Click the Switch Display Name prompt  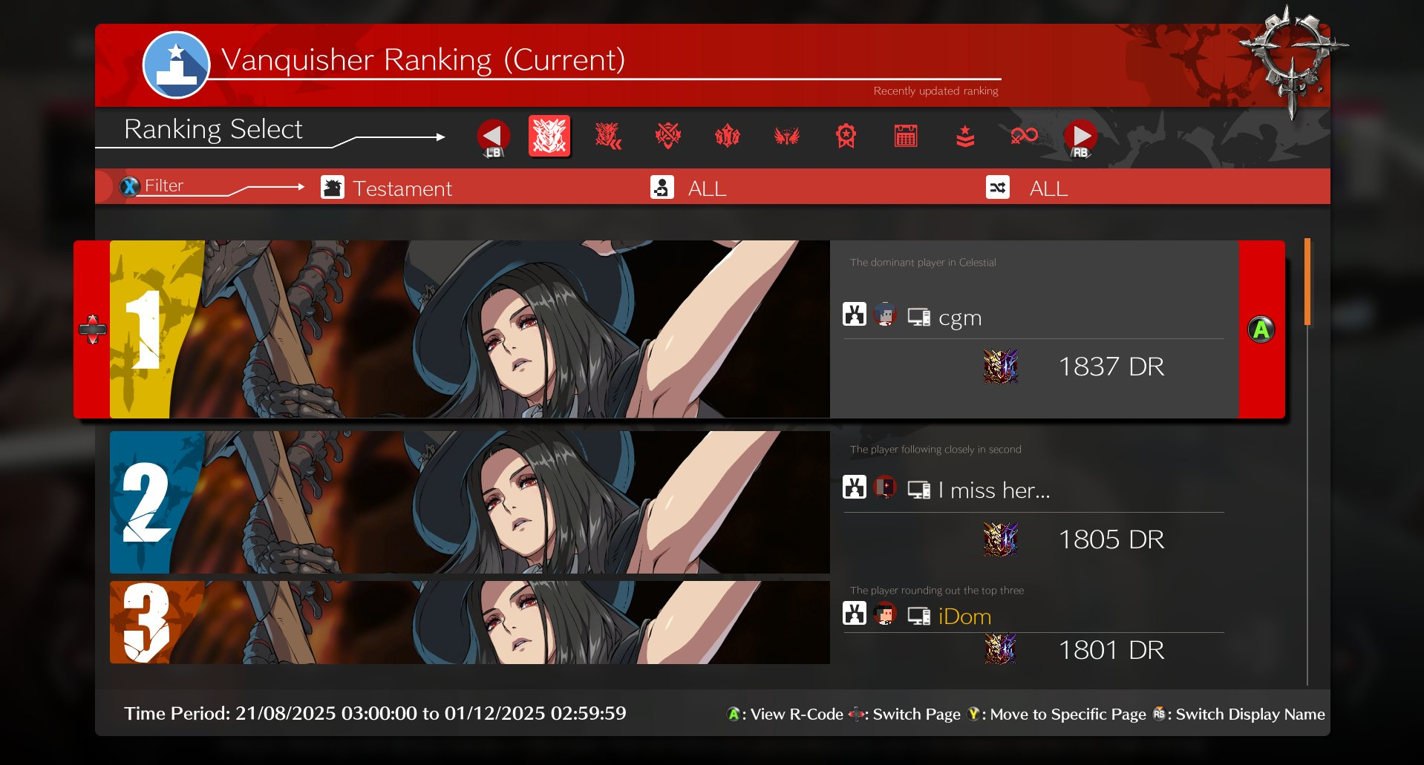1238,714
